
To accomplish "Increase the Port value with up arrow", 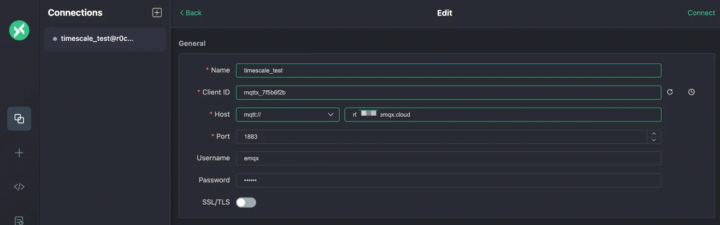I will pos(654,133).
